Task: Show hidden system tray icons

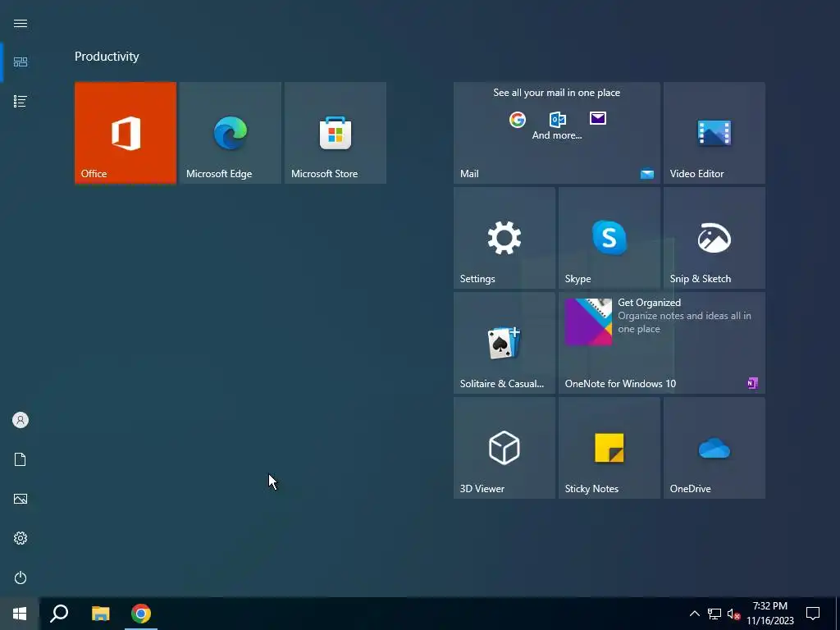Action: [694, 614]
